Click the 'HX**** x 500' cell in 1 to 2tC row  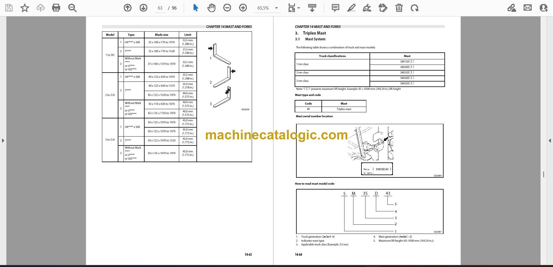click(x=134, y=42)
